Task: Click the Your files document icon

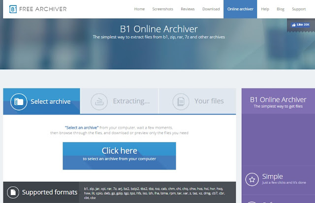Action: coord(181,102)
